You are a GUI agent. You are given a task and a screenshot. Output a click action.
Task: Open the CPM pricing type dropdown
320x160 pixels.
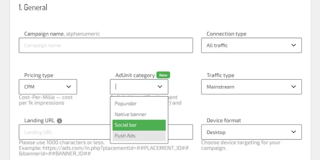pos(48,87)
